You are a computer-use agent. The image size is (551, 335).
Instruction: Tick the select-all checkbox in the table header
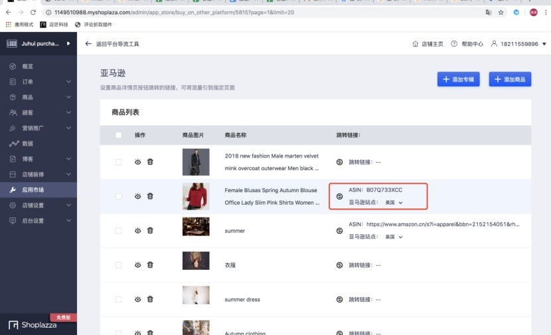pyautogui.click(x=118, y=135)
